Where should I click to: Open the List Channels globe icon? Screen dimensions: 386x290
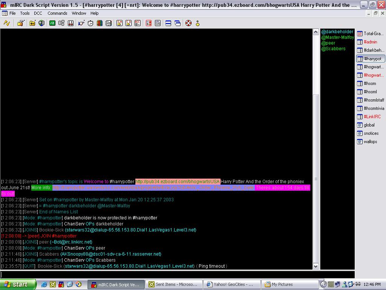point(41,23)
